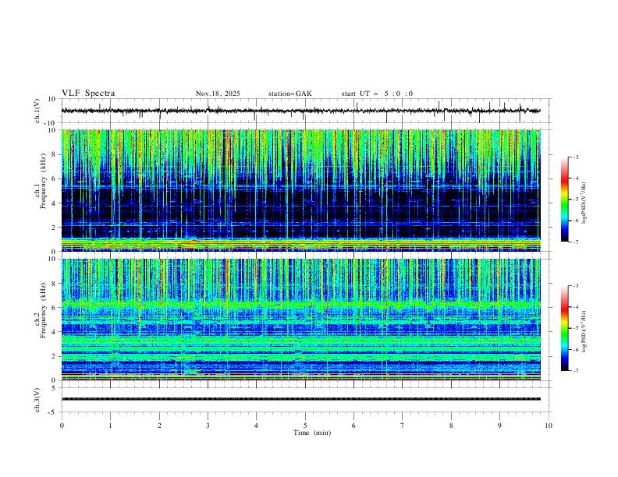Image resolution: width=618 pixels, height=477 pixels.
Task: Click the "-3" tick on ch.1 colorbar
Action: coord(575,157)
